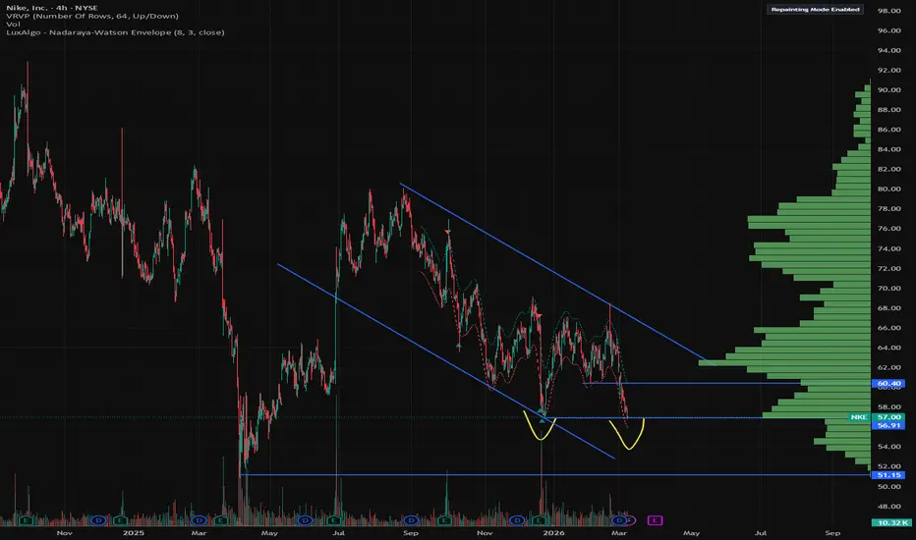This screenshot has width=916, height=540.
Task: Click the 2026 label on time axis
Action: coord(553,533)
